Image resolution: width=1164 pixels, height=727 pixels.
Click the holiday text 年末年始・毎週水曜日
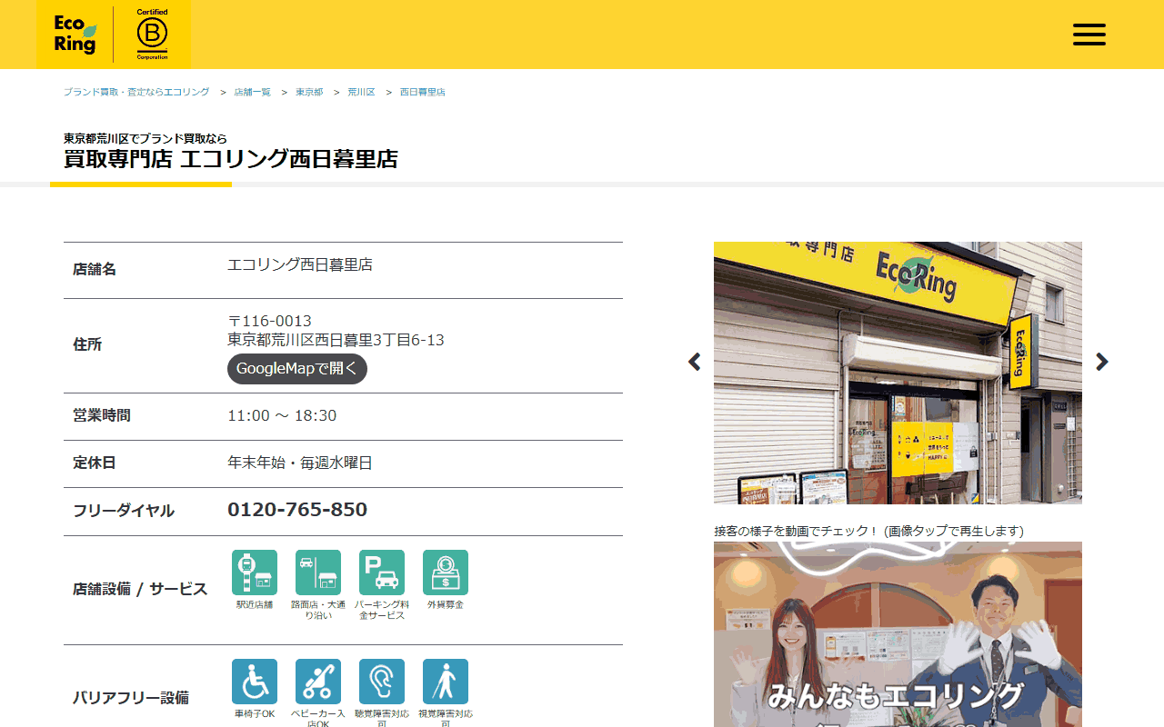[300, 463]
